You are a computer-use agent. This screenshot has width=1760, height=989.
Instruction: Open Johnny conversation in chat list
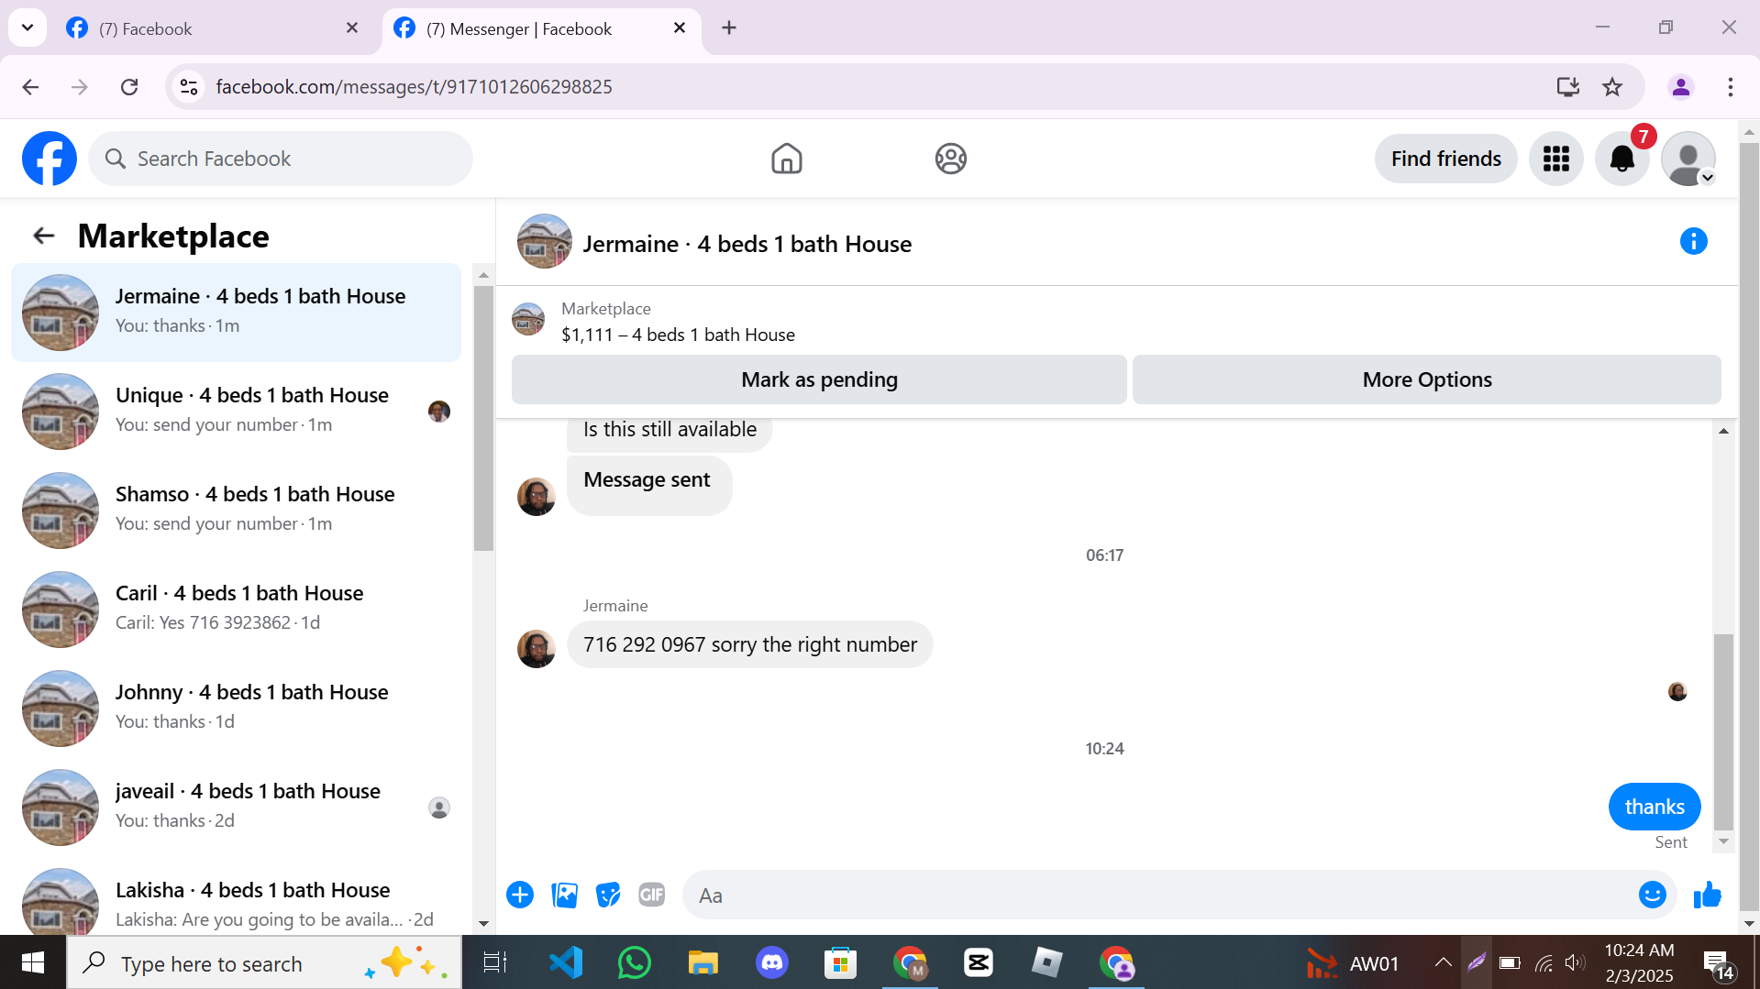(236, 708)
